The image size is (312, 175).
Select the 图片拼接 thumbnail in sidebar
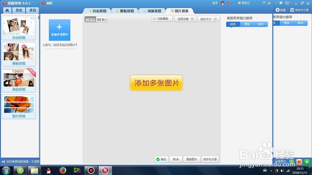[x=19, y=107]
